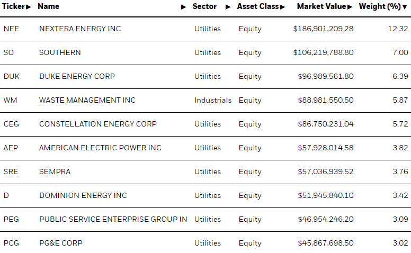
Task: Select the NEE ticker cell
Action: [x=11, y=29]
